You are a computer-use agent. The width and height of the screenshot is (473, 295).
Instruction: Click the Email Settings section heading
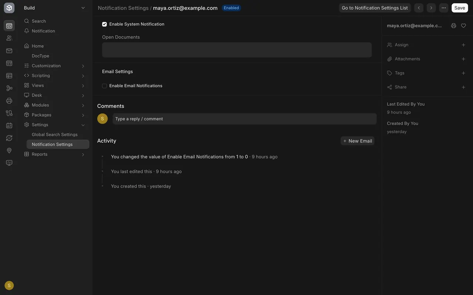(118, 72)
